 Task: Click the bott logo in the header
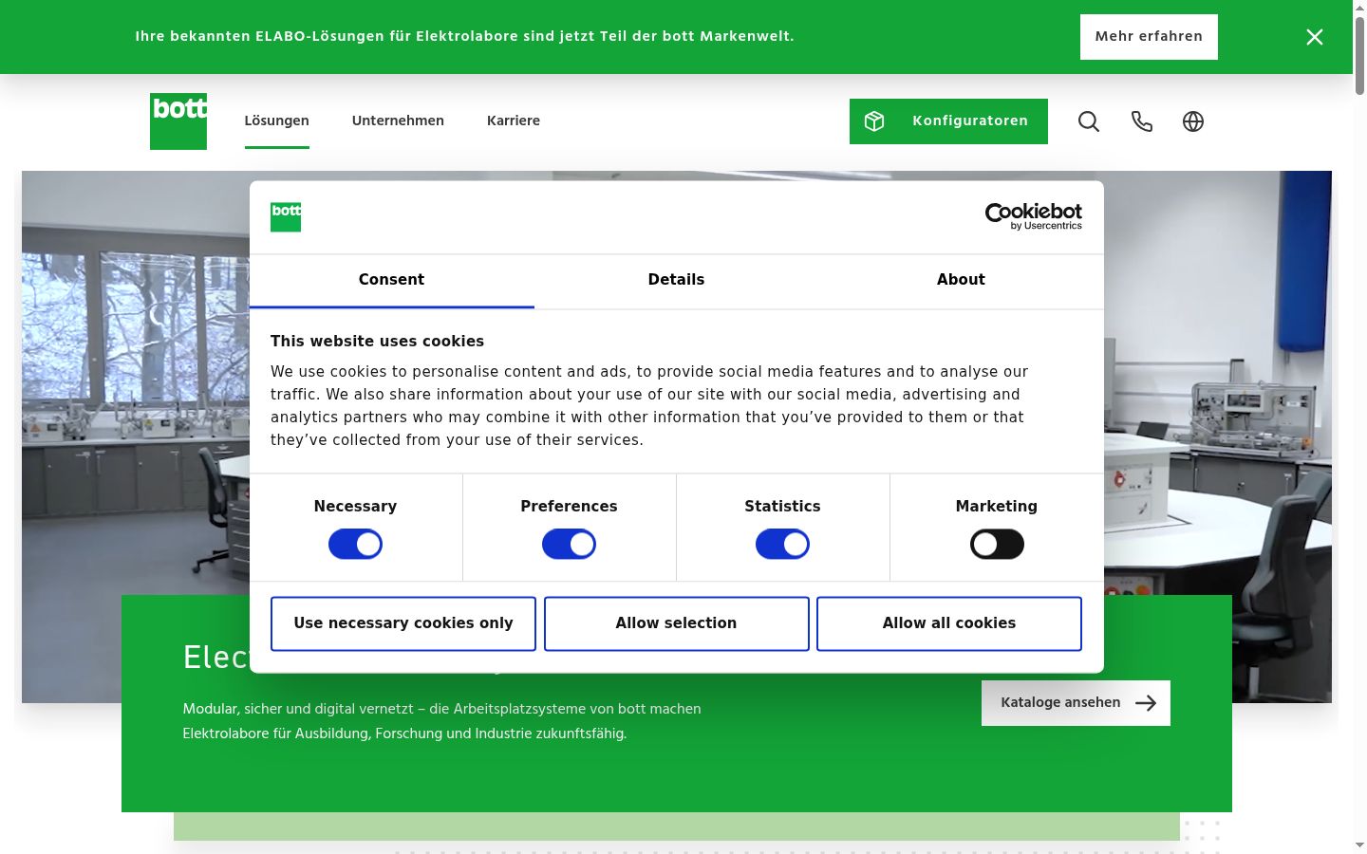pyautogui.click(x=178, y=121)
